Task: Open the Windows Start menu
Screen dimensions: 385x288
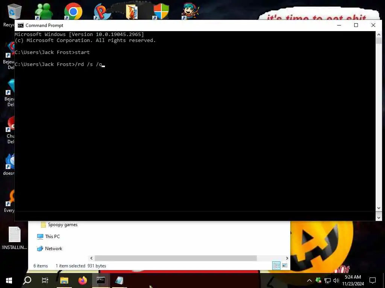Action: (9, 280)
